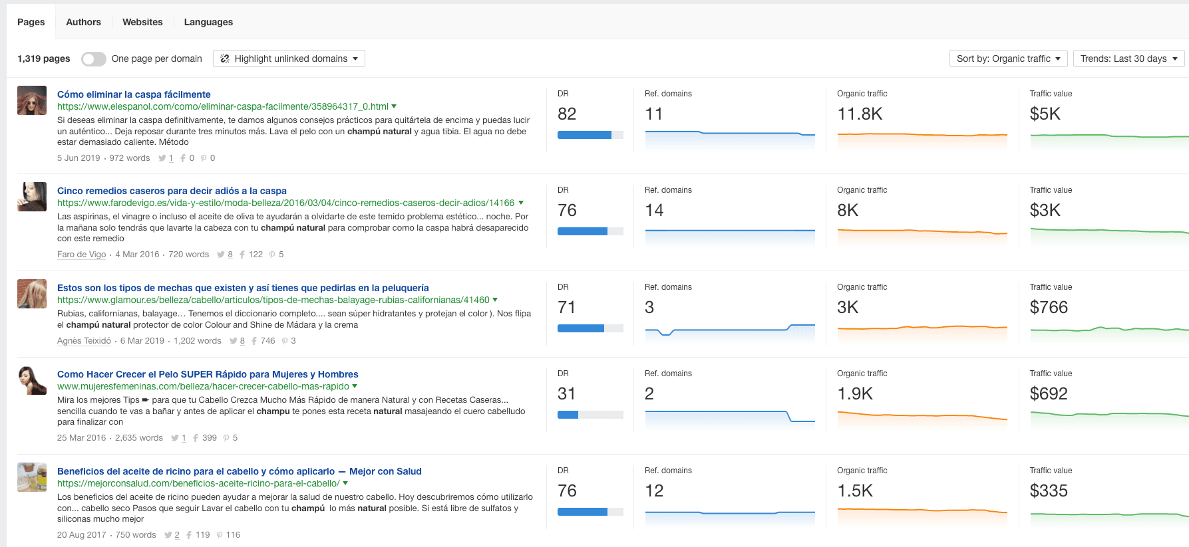Viewport: 1189px width, 547px height.
Task: Toggle One page per domain switch
Action: [x=94, y=58]
